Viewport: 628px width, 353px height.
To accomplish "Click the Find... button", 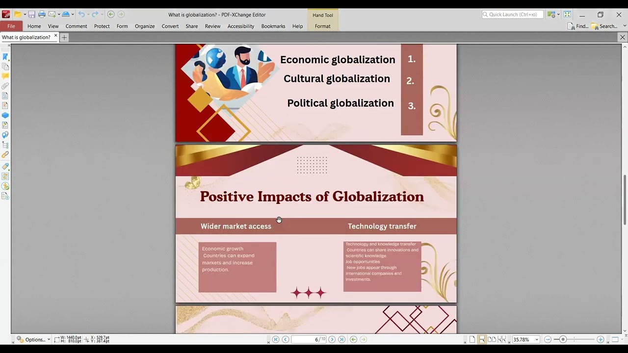I will click(x=578, y=26).
